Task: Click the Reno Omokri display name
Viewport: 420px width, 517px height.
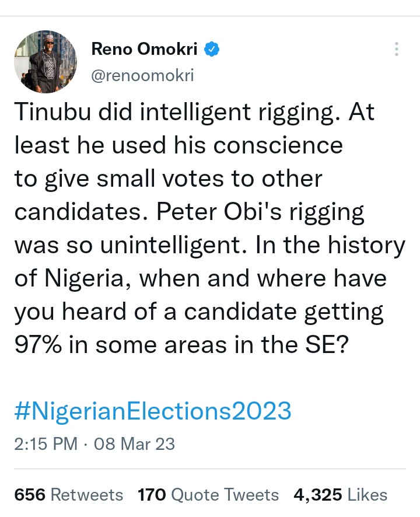Action: click(146, 50)
